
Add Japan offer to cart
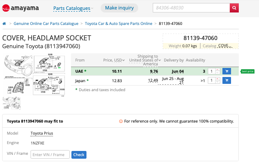coord(227,80)
